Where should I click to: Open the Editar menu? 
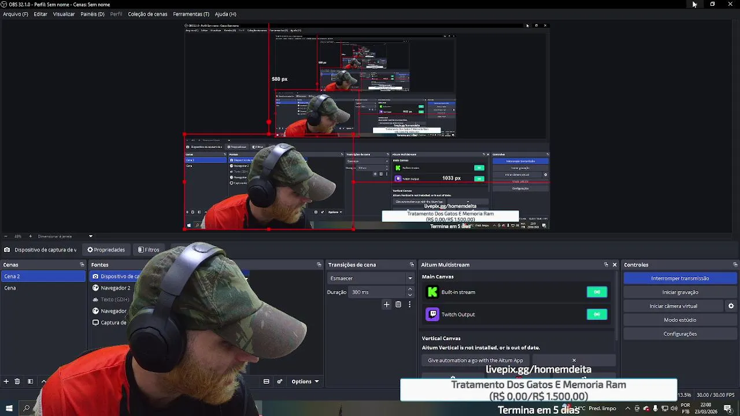[40, 14]
